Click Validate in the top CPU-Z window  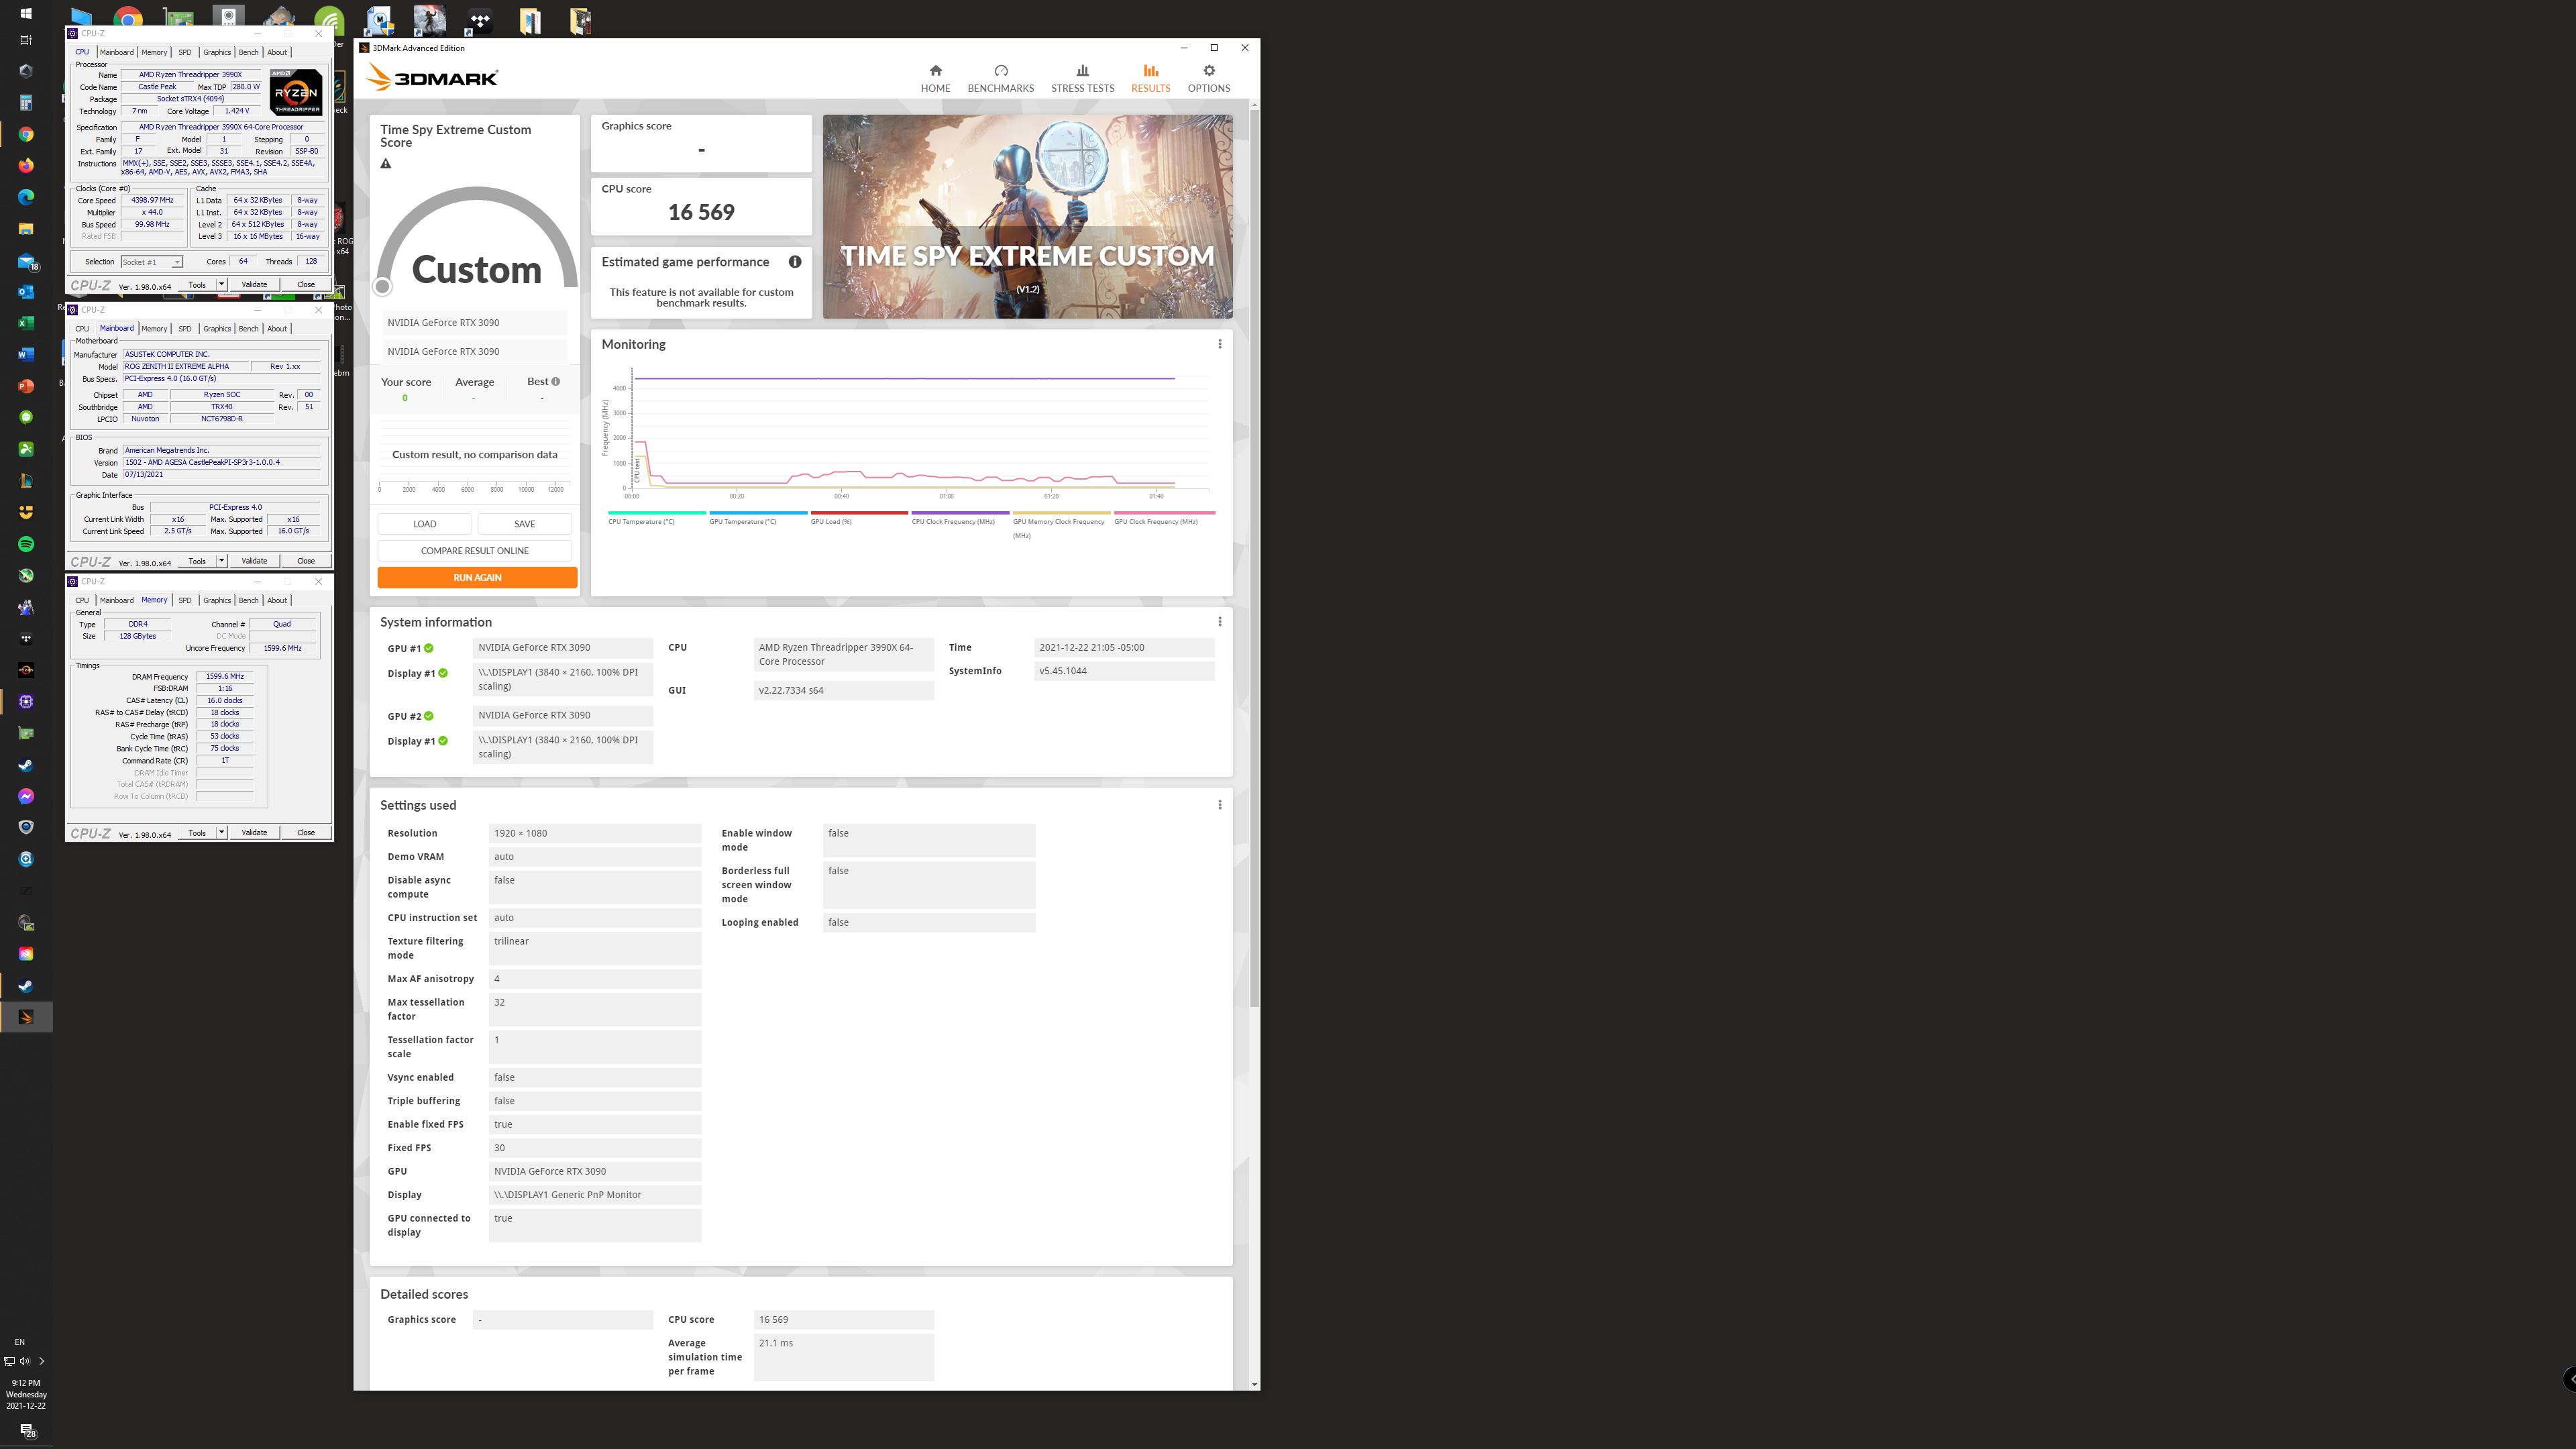coord(254,284)
